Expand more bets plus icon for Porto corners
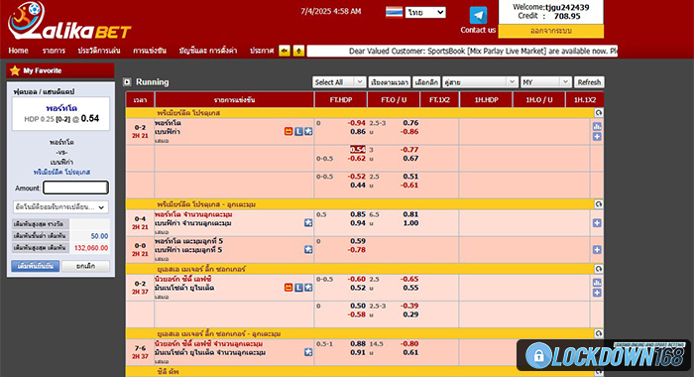The width and height of the screenshot is (694, 377). click(597, 223)
